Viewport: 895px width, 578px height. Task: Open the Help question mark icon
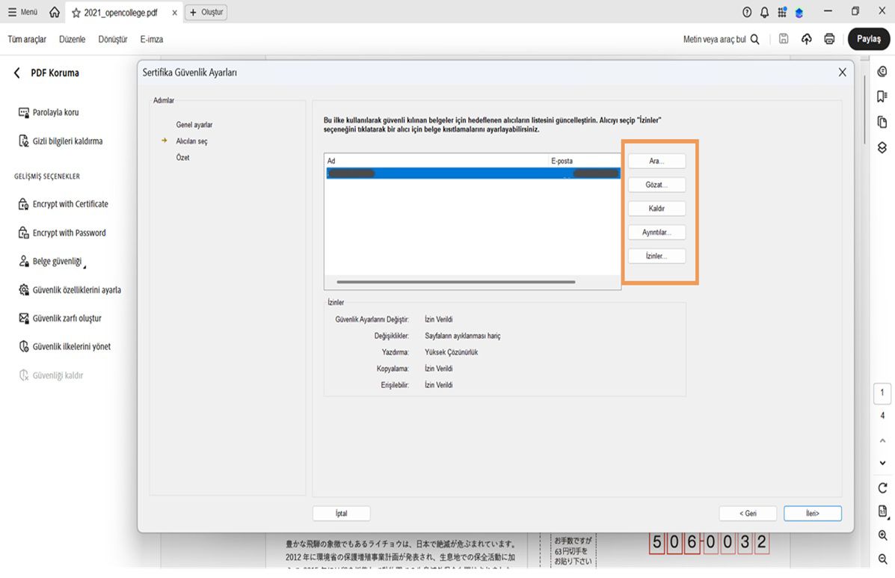747,12
